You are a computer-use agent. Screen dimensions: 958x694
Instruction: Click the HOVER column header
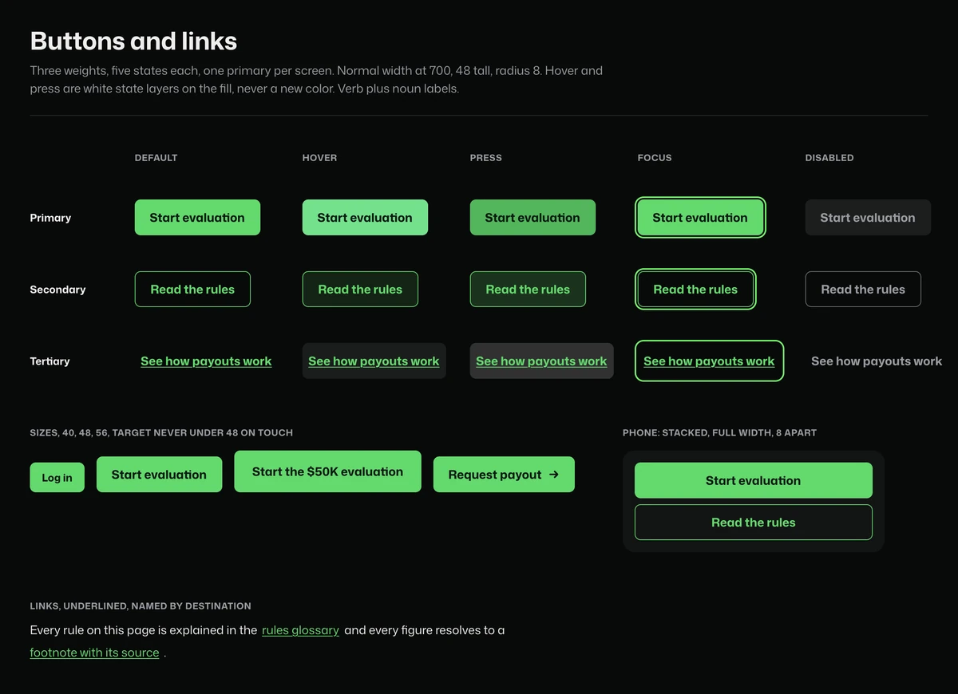coord(319,158)
